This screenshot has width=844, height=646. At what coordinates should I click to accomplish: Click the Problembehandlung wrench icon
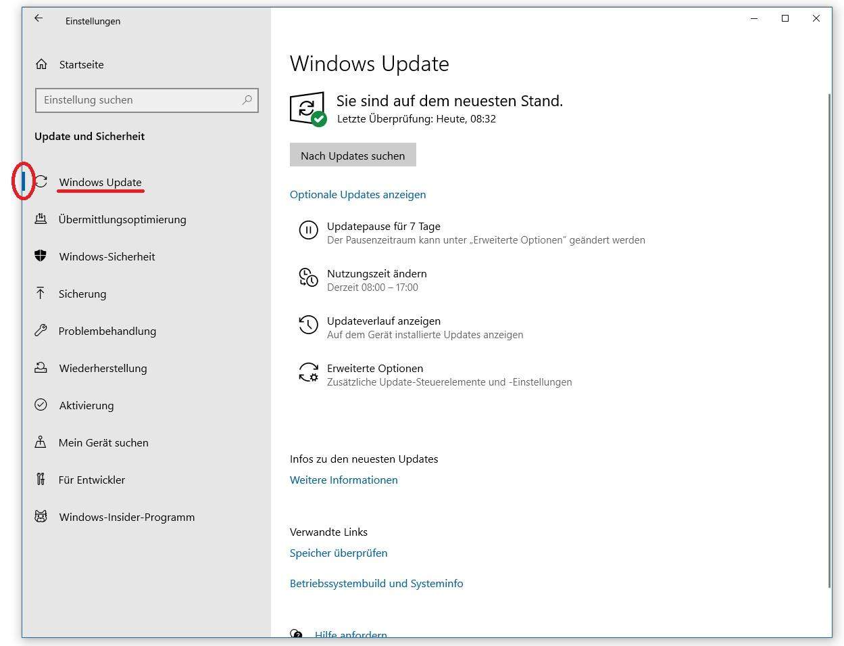[x=41, y=330]
